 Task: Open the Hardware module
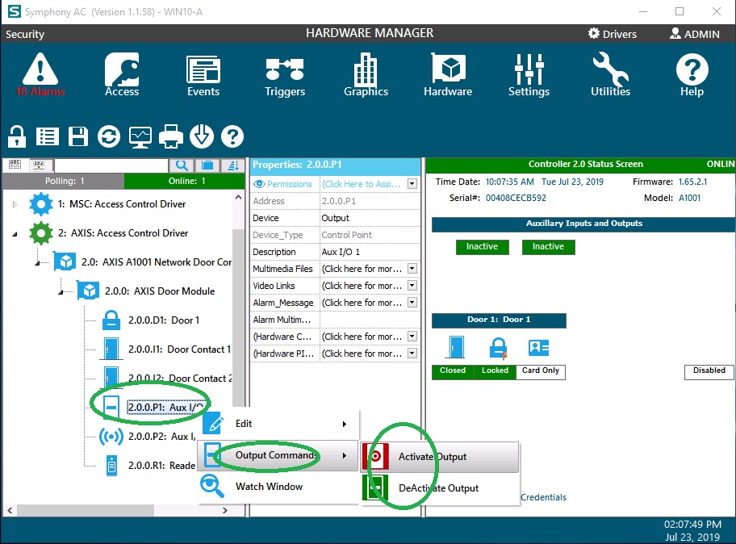coord(448,74)
